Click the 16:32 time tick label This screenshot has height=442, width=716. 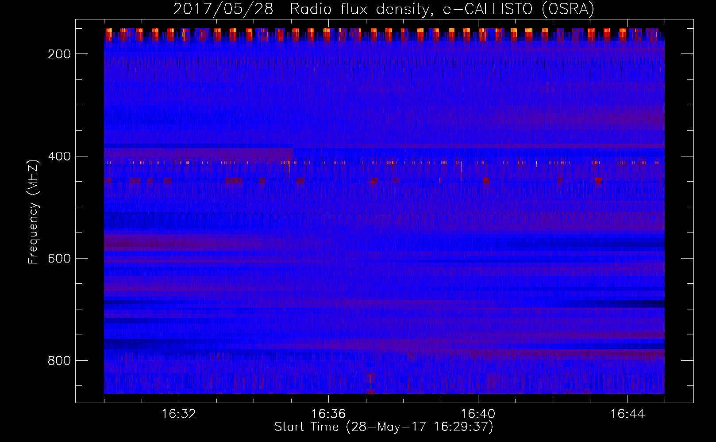pos(179,414)
